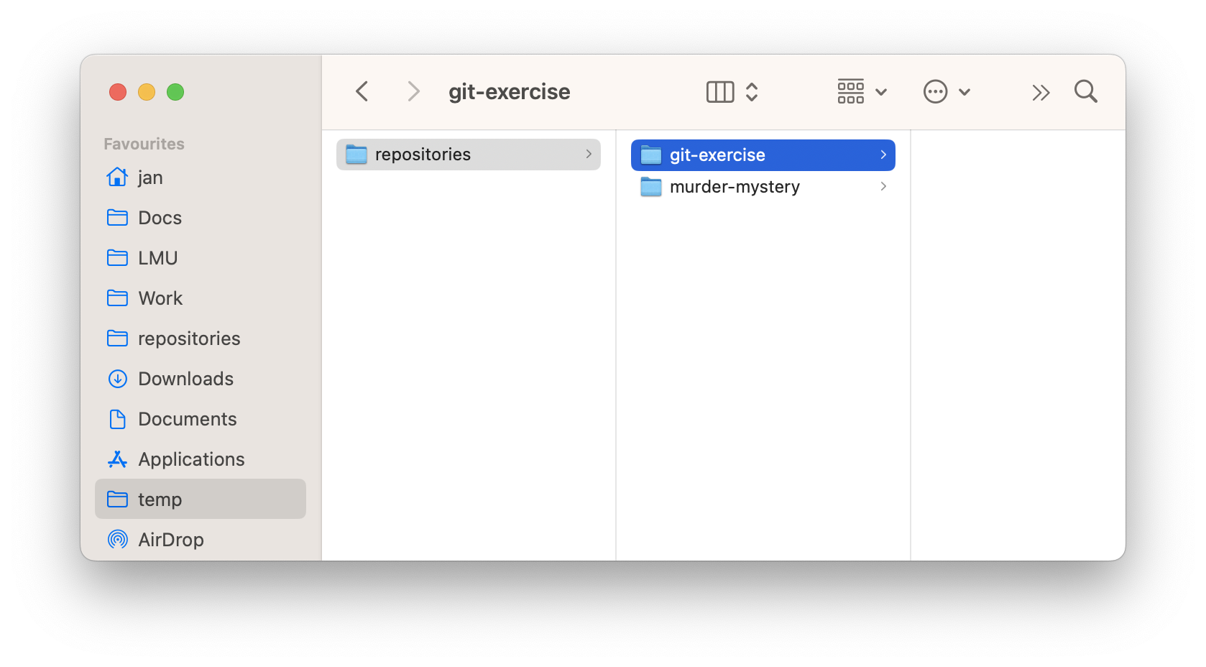The image size is (1206, 667).
Task: Toggle view switcher up-down arrows
Action: [752, 92]
